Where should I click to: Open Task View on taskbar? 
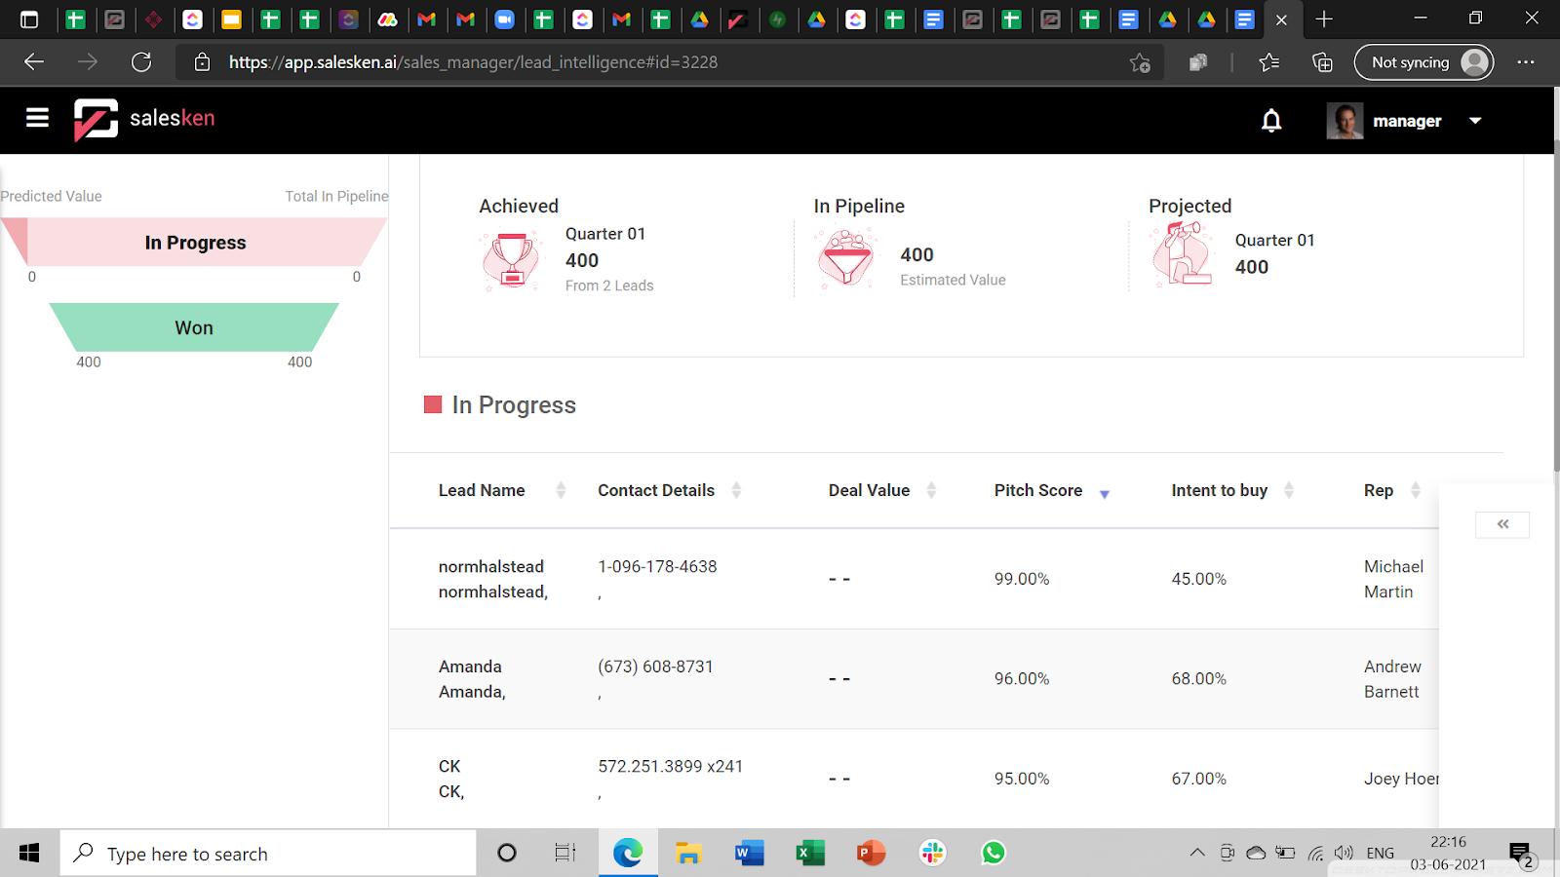tap(565, 854)
